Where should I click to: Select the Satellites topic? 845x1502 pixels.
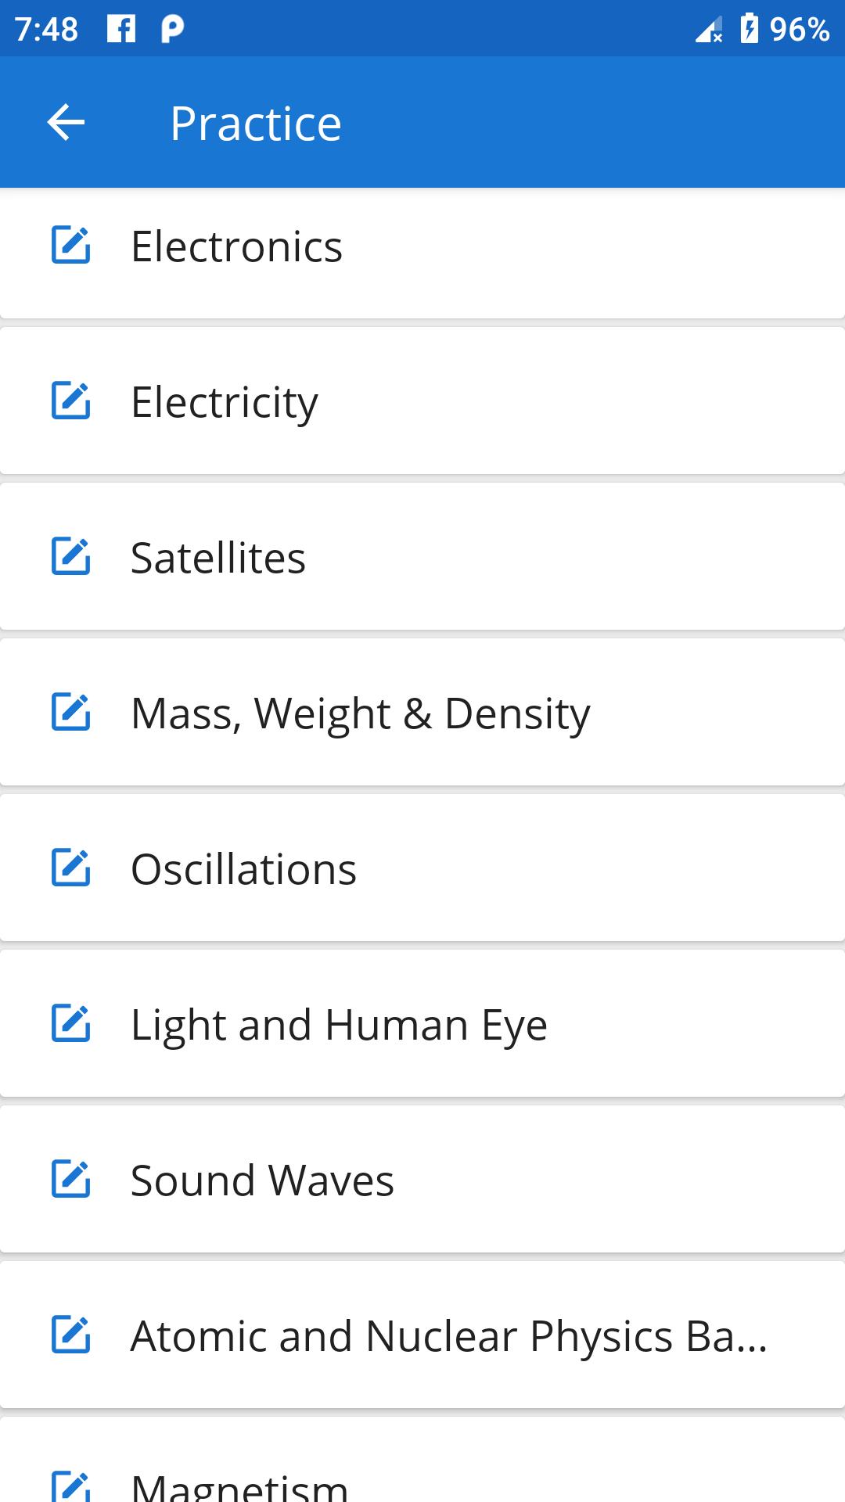218,559
